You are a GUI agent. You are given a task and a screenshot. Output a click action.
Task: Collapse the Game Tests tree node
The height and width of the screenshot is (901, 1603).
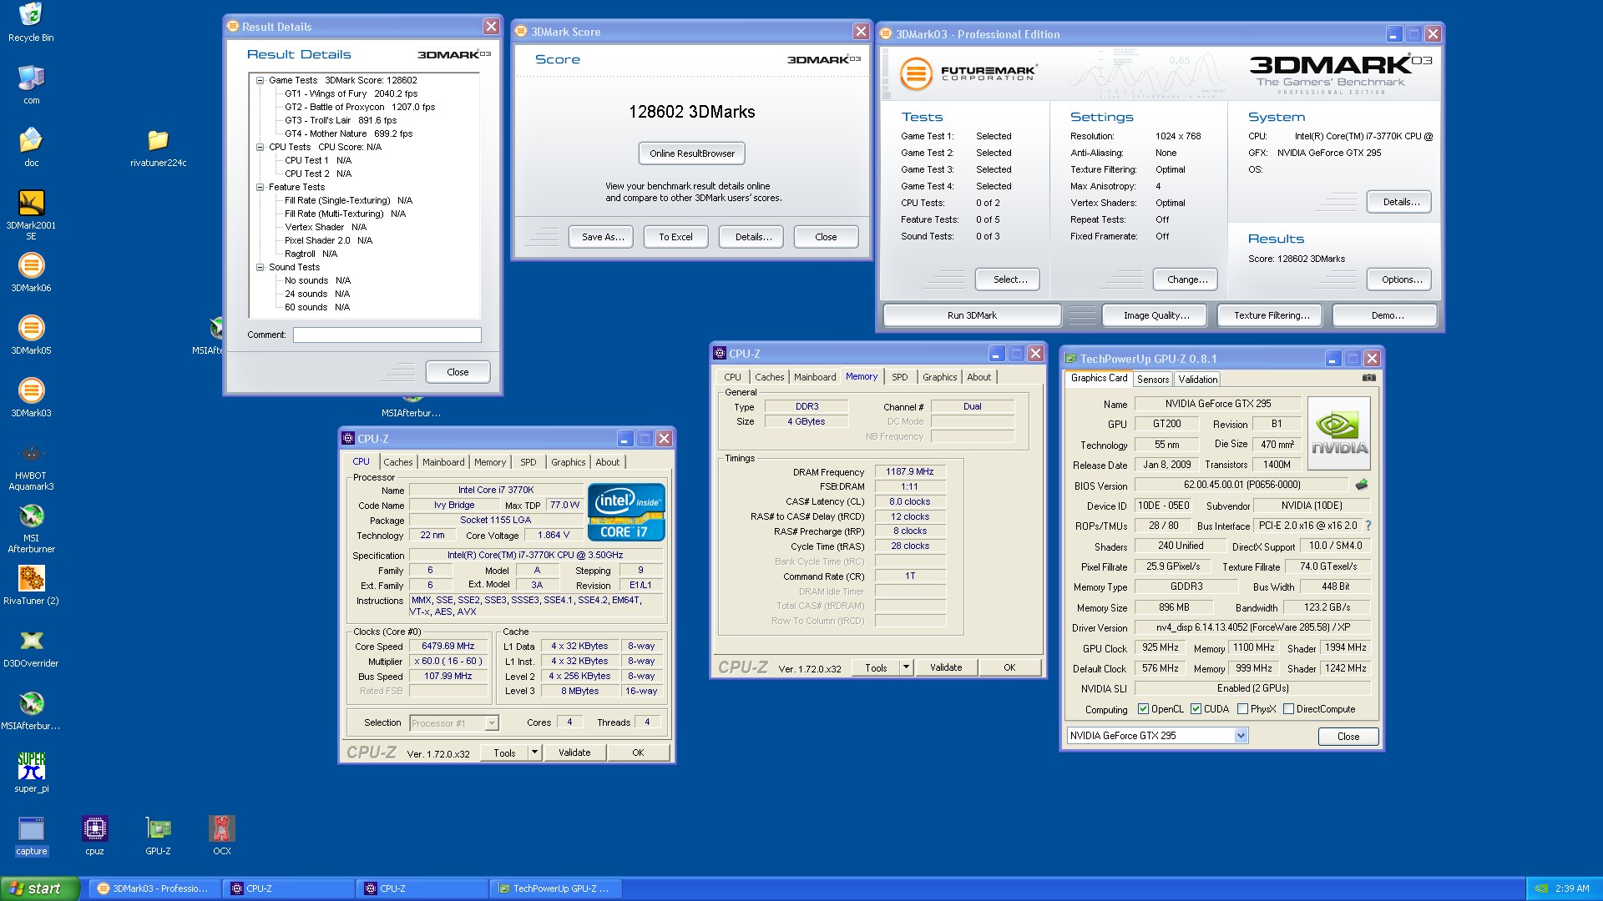tap(260, 81)
